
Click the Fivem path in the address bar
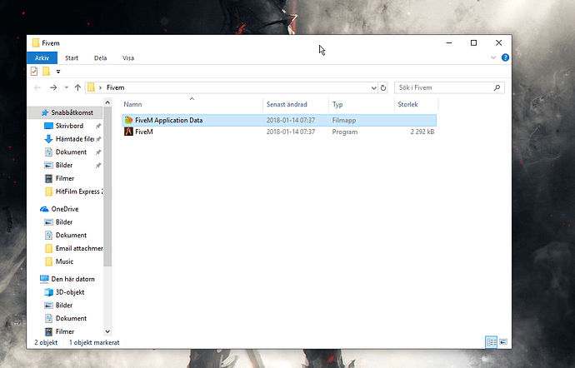[115, 87]
